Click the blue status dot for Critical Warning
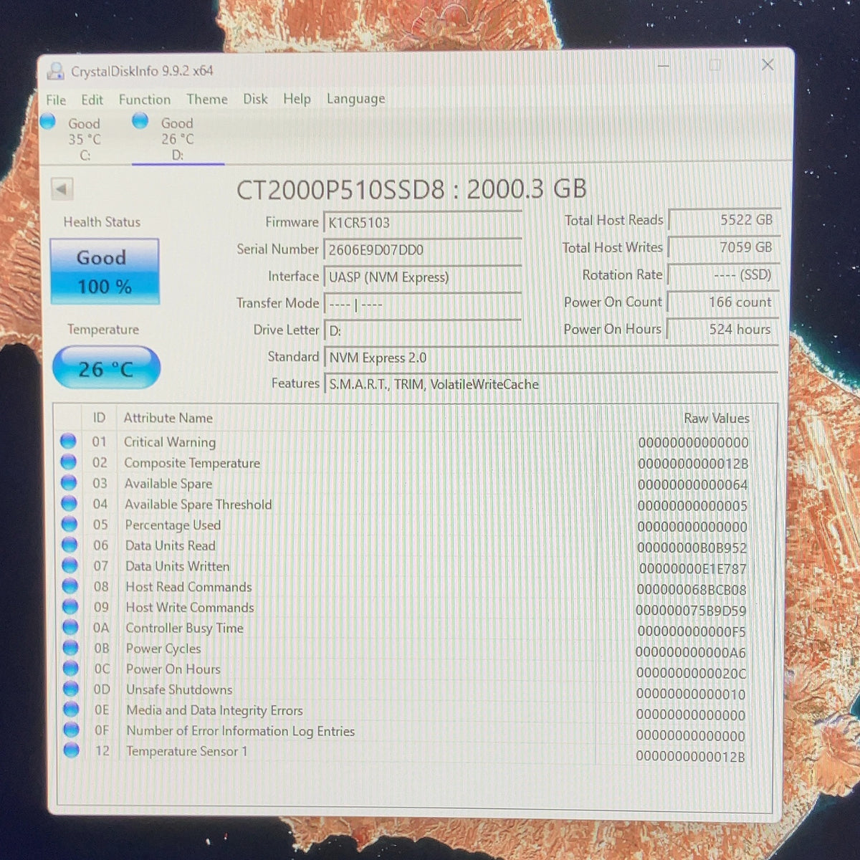 point(68,441)
